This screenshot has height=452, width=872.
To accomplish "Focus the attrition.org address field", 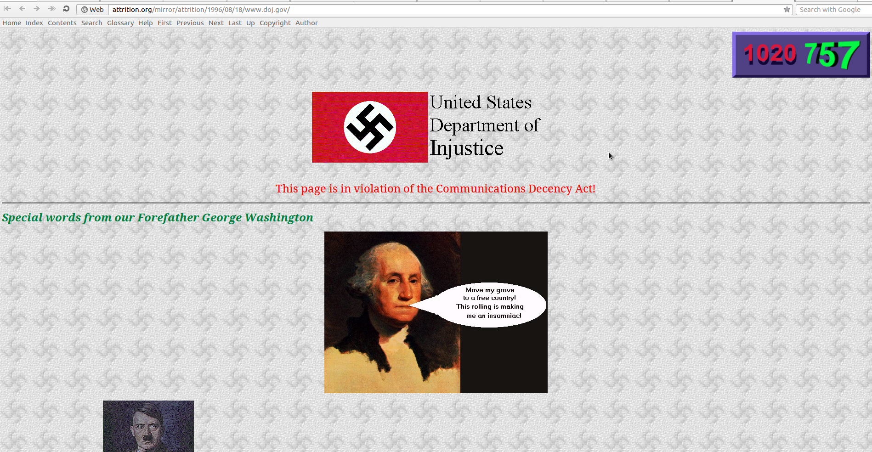I will pos(445,10).
